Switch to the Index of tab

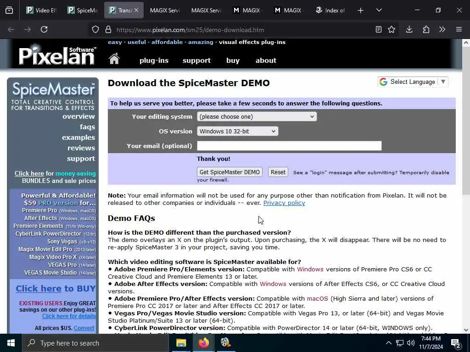(x=330, y=10)
